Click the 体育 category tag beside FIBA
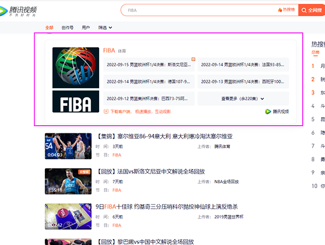Image resolution: width=325 pixels, height=245 pixels. click(122, 51)
